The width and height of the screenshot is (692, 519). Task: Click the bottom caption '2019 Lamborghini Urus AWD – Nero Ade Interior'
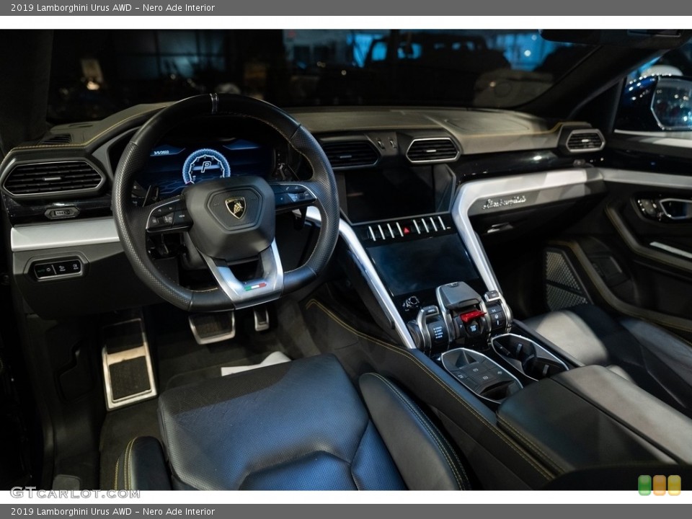(112, 512)
